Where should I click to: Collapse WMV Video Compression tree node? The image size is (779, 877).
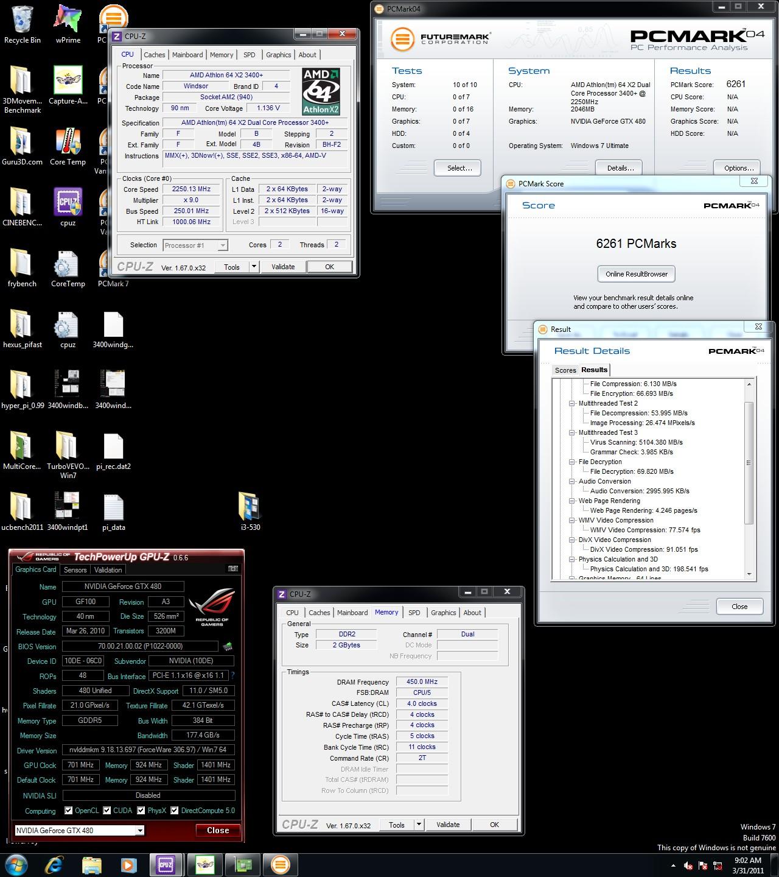coord(572,520)
